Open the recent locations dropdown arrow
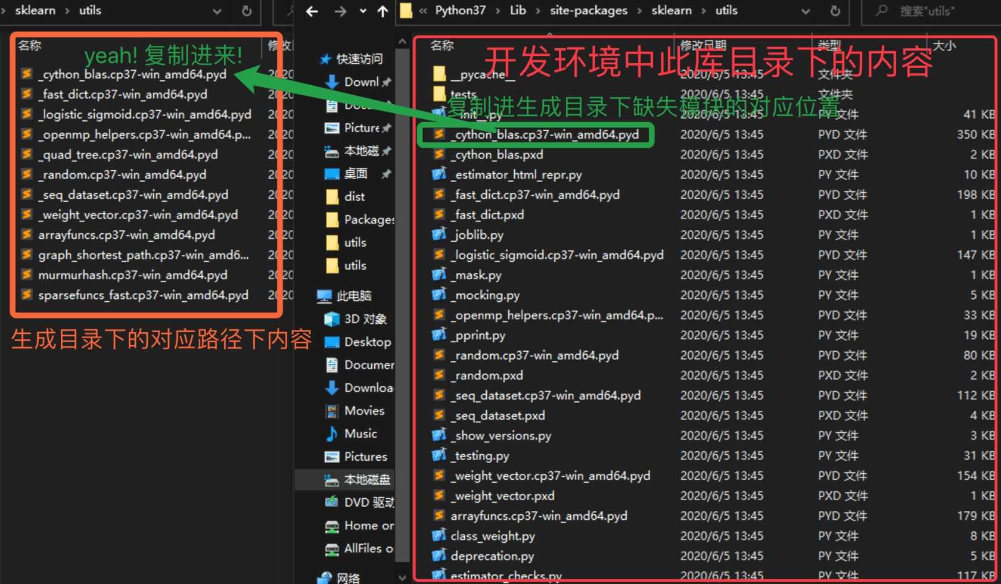 pos(363,11)
